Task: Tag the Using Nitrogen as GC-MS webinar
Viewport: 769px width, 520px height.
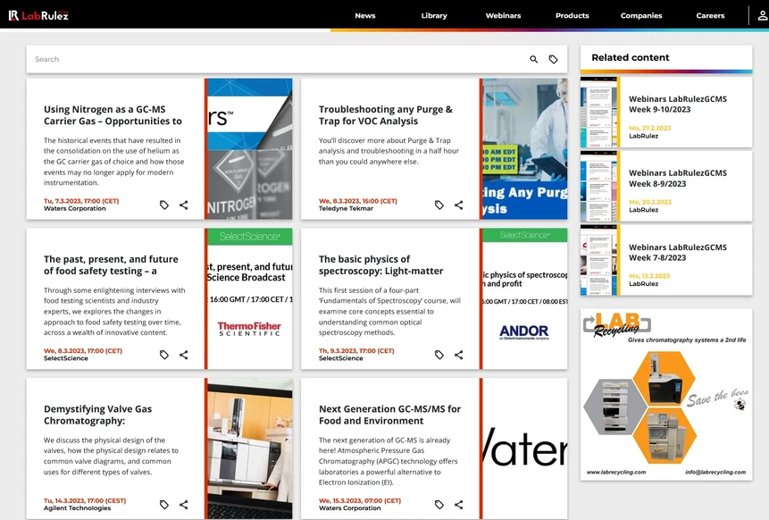Action: click(164, 205)
